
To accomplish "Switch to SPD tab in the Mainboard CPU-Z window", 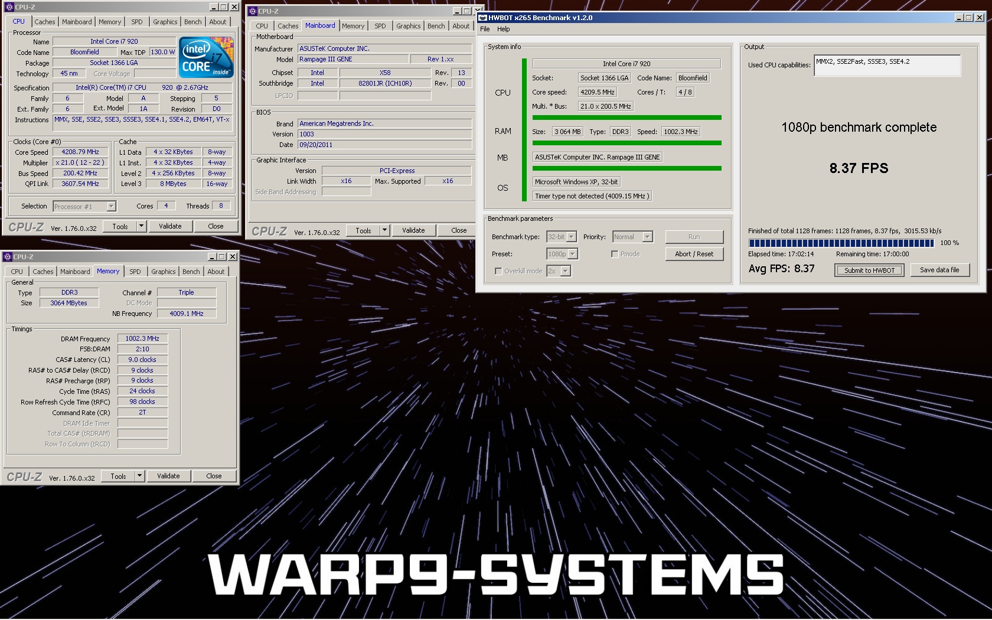I will [x=380, y=26].
